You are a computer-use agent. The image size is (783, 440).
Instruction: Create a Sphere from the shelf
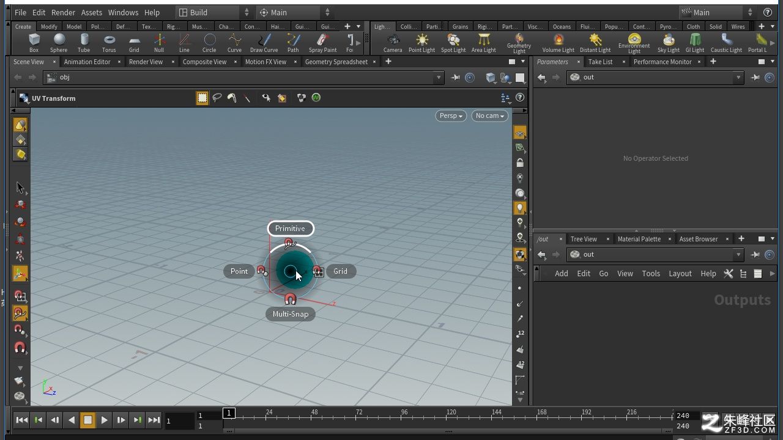pos(59,43)
